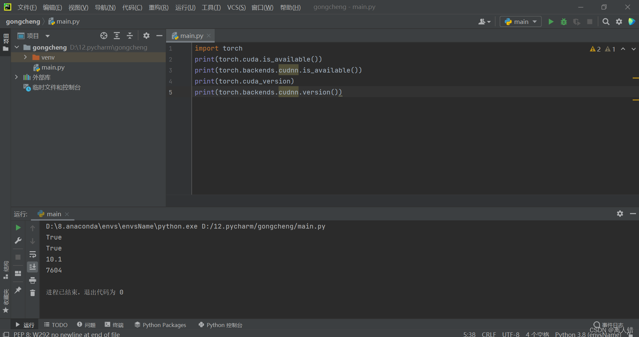Viewport: 639px width, 337px height.
Task: Hide the project tool window
Action: [x=159, y=36]
